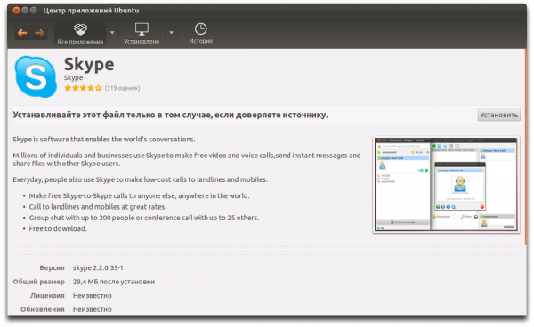The height and width of the screenshot is (327, 534).
Task: Click the Group chat with up to 200 people bullet
Action: click(144, 218)
